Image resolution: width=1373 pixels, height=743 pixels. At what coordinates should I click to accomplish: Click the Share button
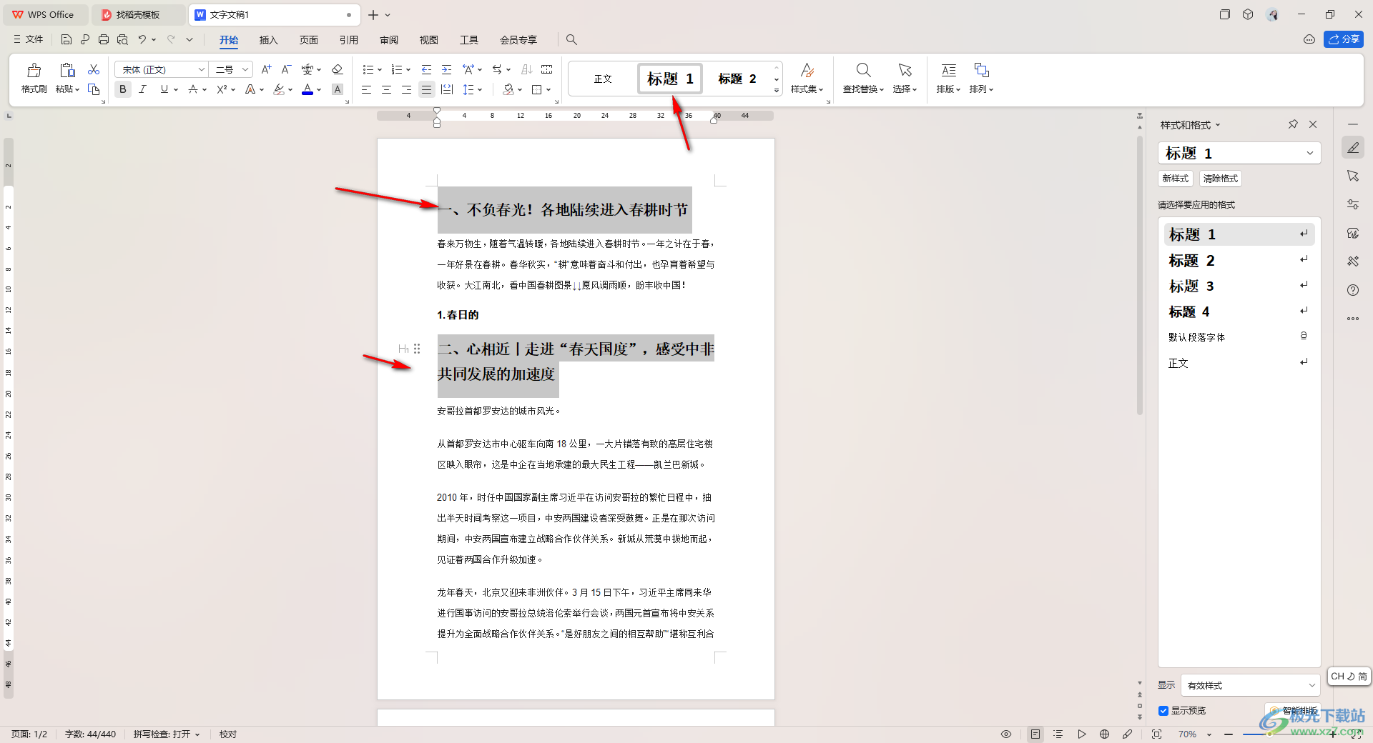pyautogui.click(x=1344, y=39)
